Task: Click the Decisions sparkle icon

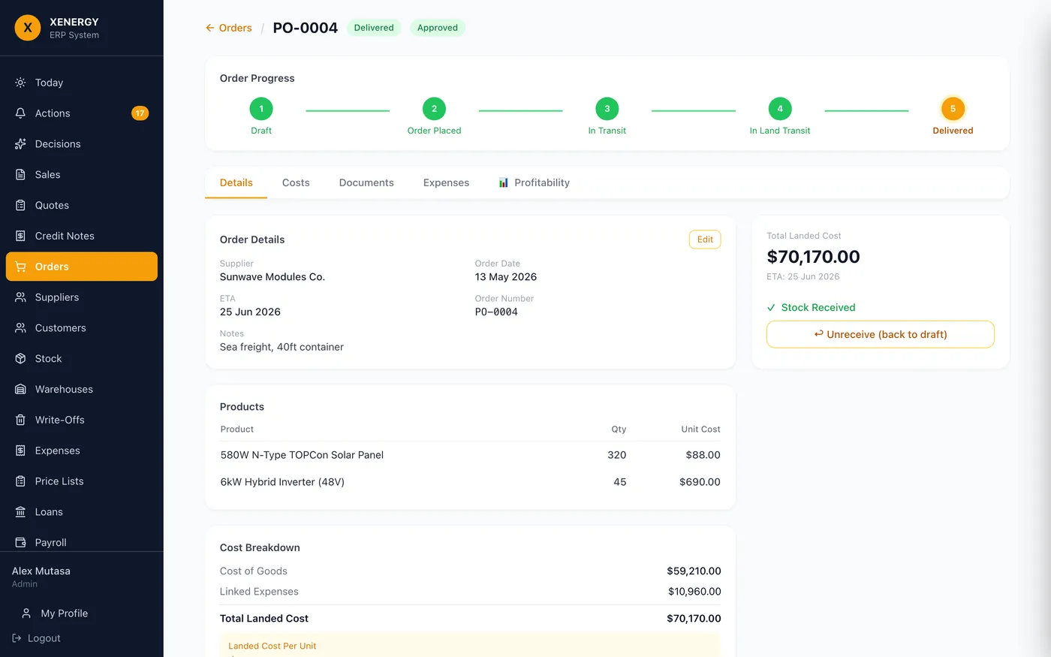Action: click(x=20, y=144)
